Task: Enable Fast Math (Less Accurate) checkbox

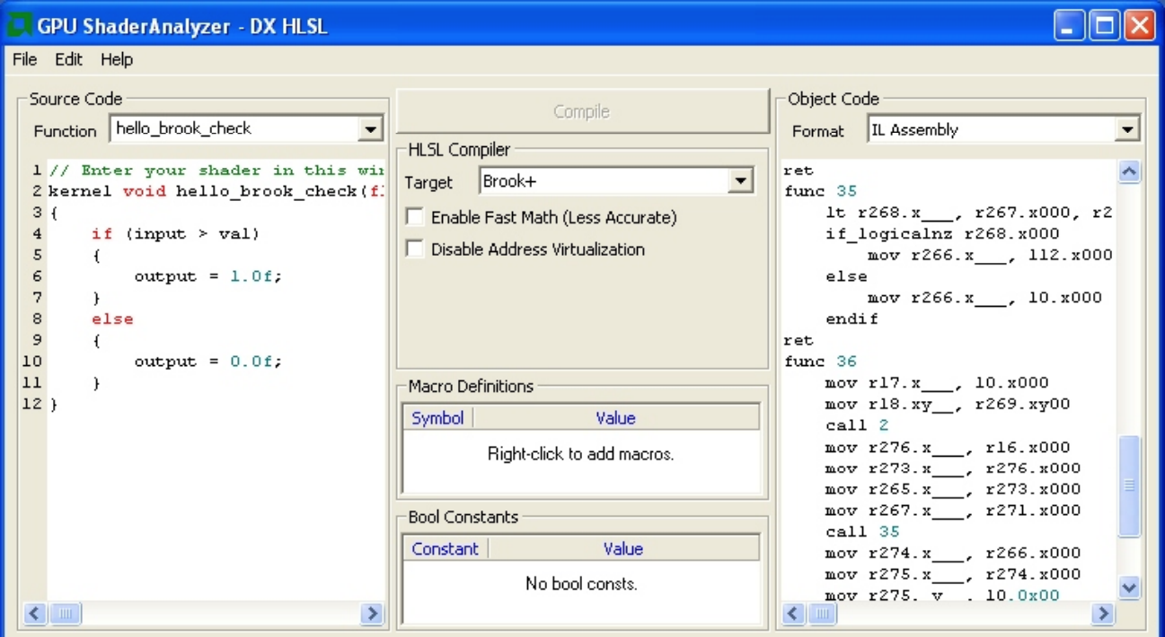Action: coord(415,217)
